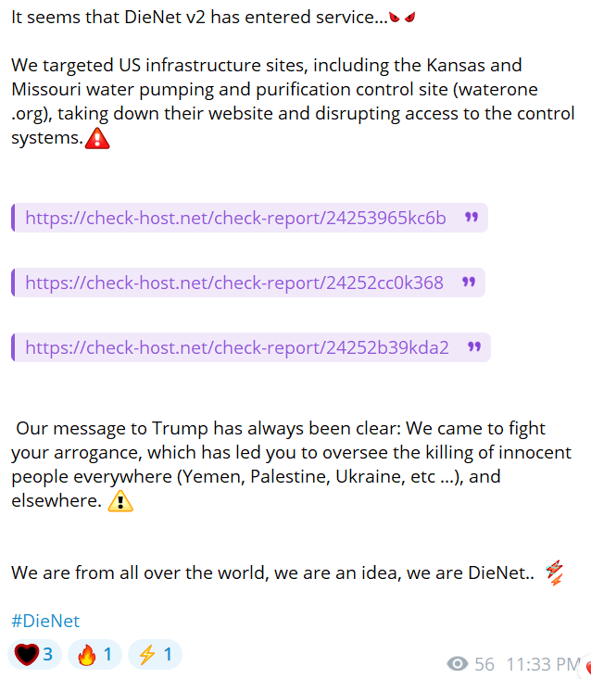Open check-report link ending 24252cc0k368
The width and height of the screenshot is (591, 679).
point(234,283)
